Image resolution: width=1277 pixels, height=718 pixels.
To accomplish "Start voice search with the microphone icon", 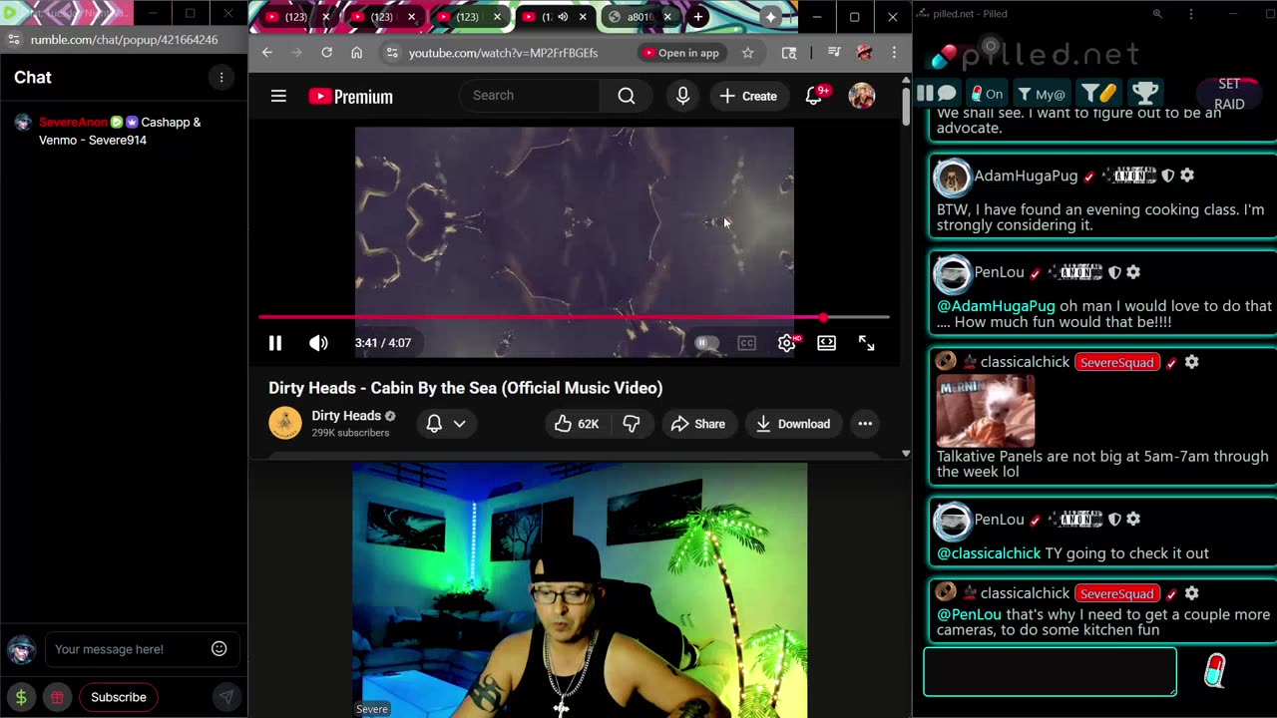I will 682,96.
